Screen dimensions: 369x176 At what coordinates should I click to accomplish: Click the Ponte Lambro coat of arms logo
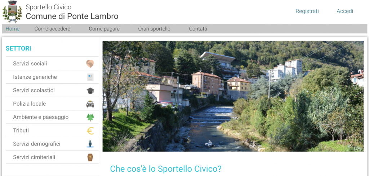tap(12, 12)
